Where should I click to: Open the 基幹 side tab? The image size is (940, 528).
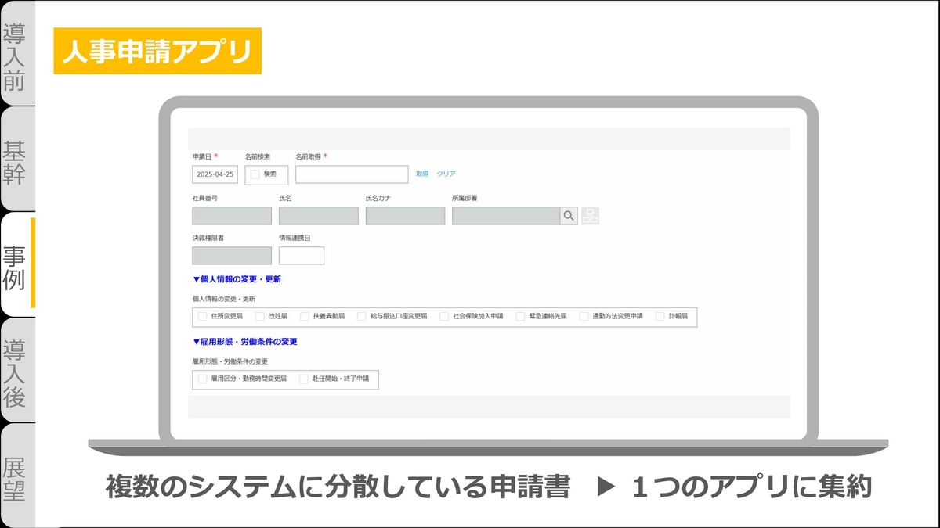(x=16, y=162)
